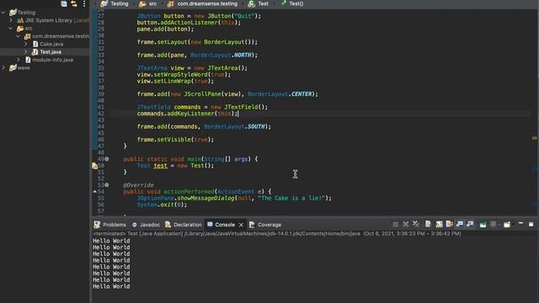Viewport: 539px width, 303px height.
Task: Expand Cake.java tree arrow
Action: point(26,44)
